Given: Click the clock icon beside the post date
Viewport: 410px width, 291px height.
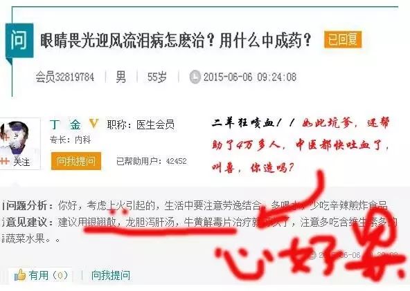Looking at the screenshot, I should pyautogui.click(x=195, y=77).
